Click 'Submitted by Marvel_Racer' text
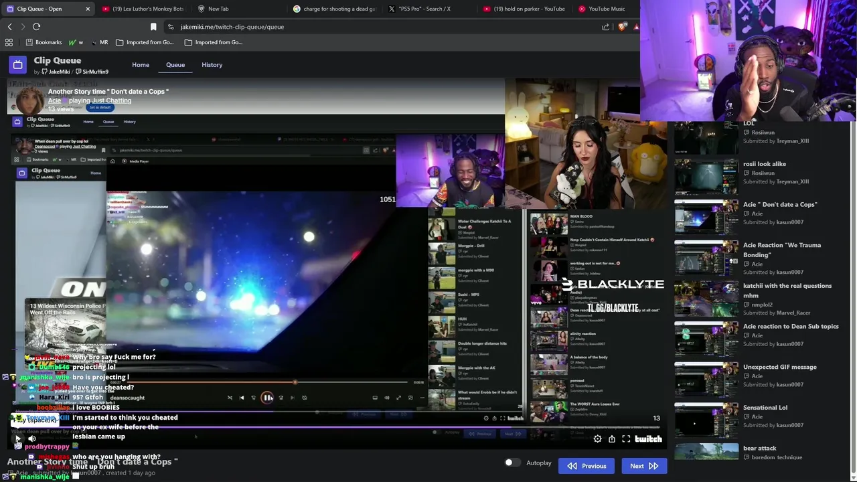 (x=777, y=313)
